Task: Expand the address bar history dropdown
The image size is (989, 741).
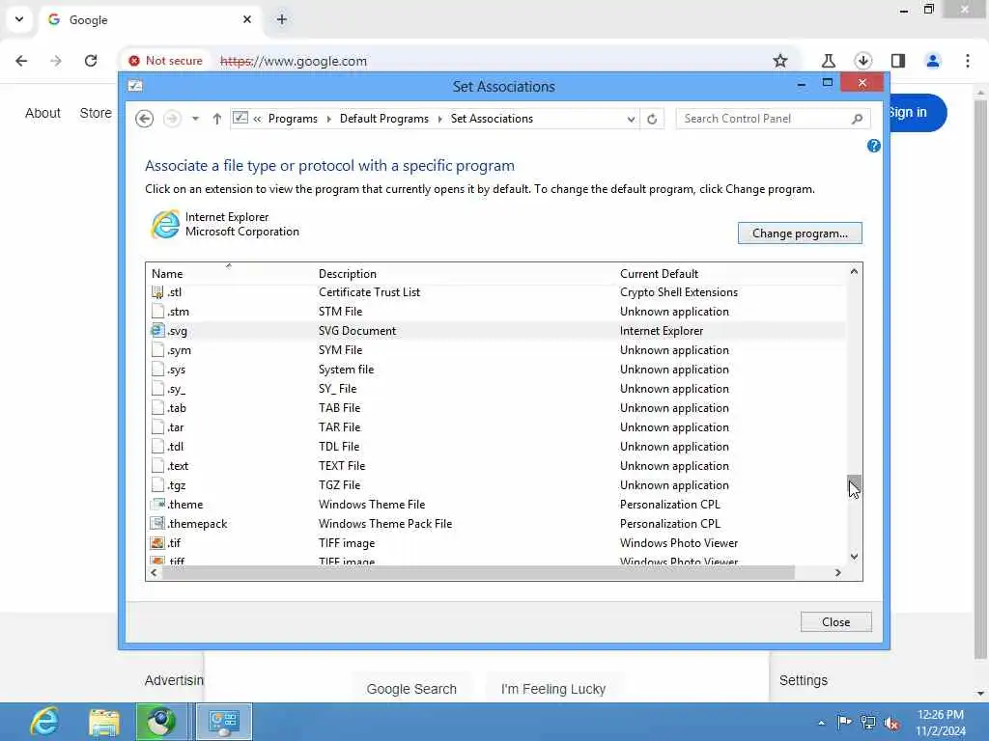Action: coord(631,119)
